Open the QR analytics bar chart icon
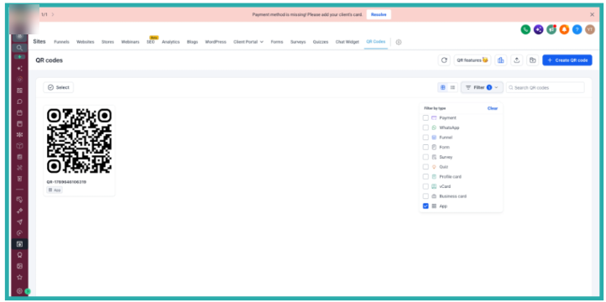The image size is (606, 302). click(x=501, y=60)
